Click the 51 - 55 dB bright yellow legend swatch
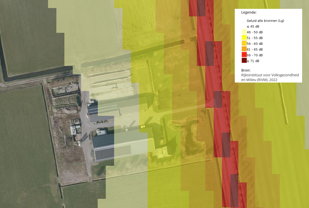The image size is (309, 208). click(244, 38)
